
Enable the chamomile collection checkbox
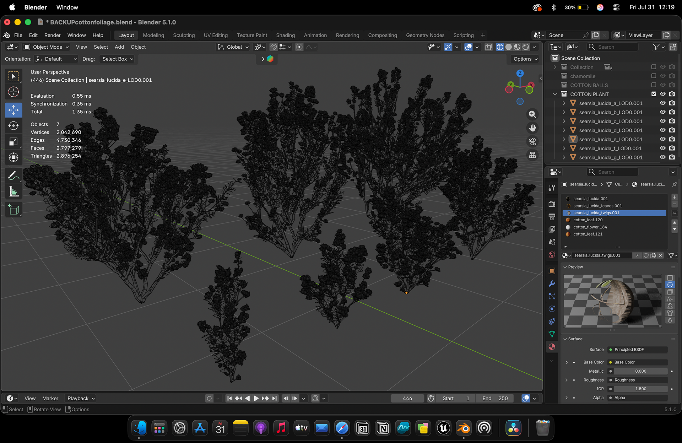tap(654, 76)
